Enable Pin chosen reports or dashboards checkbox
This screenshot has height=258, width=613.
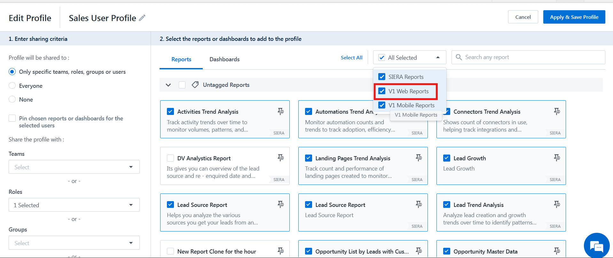[12, 118]
